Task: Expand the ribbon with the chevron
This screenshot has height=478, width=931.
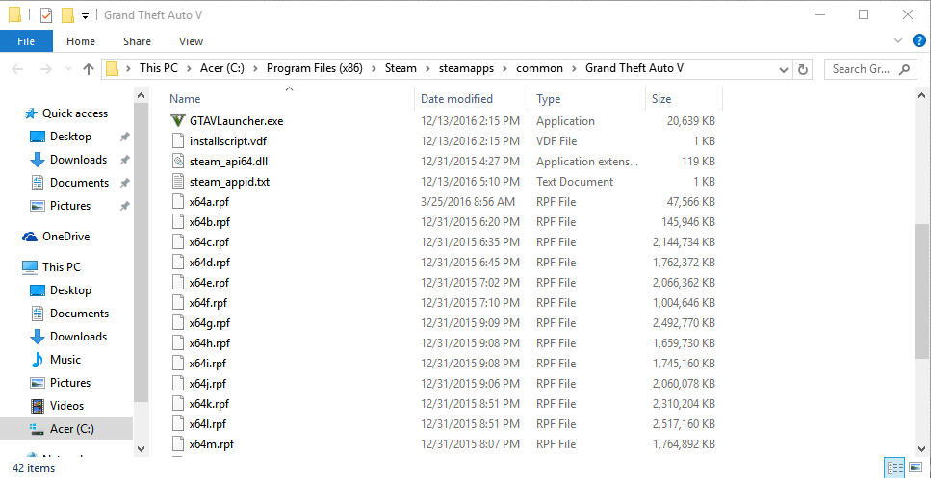Action: [x=897, y=41]
